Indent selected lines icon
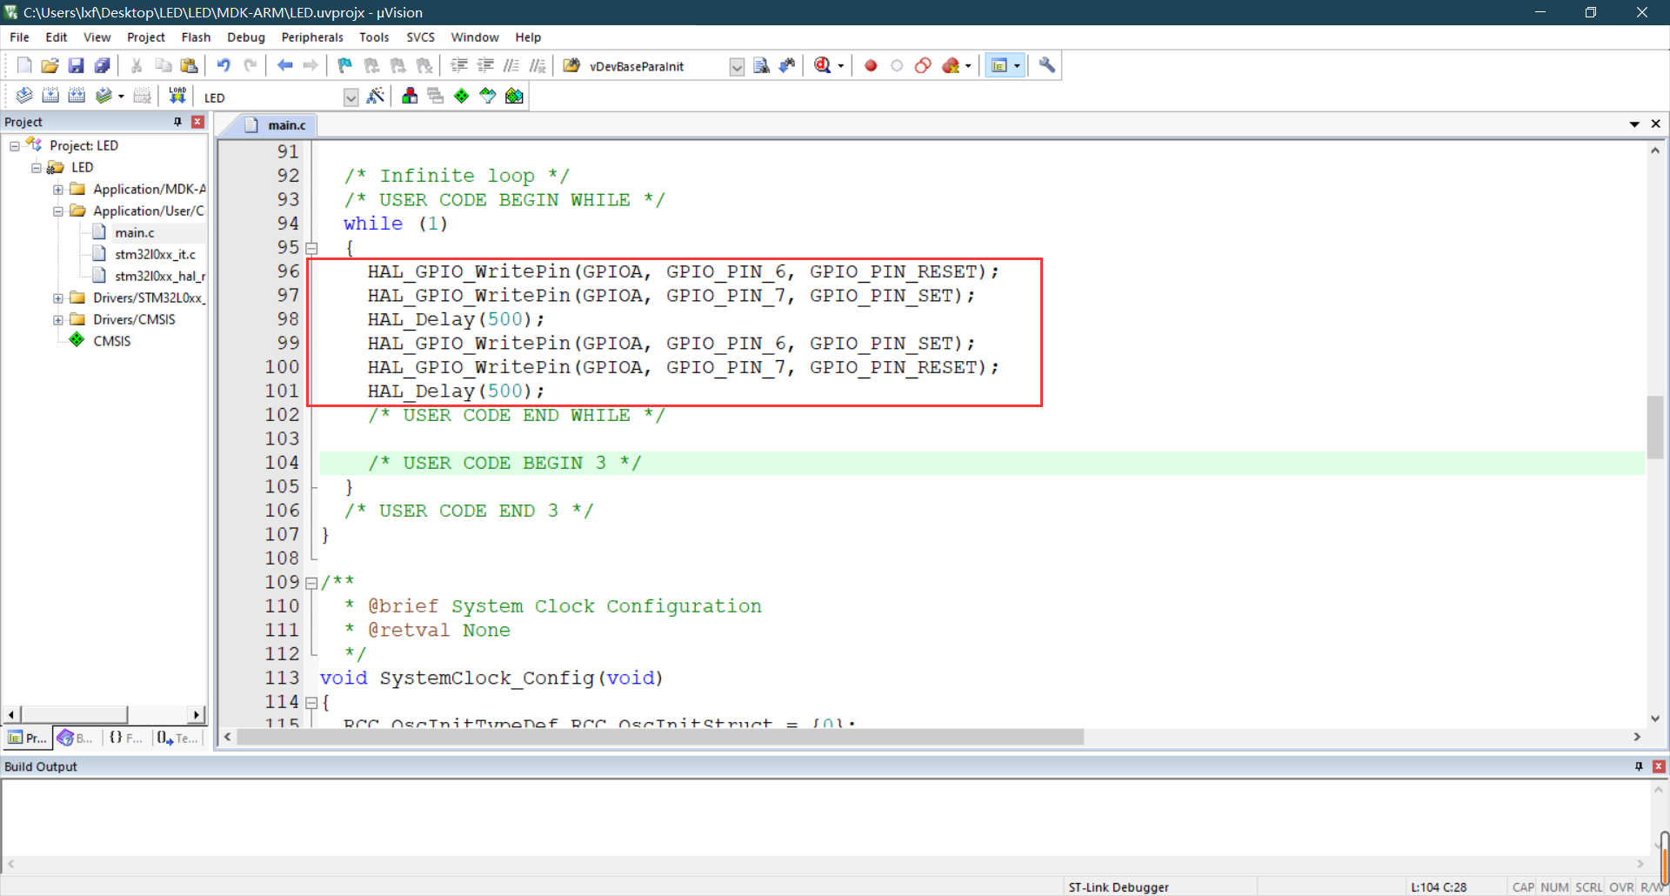The height and width of the screenshot is (896, 1670). (x=459, y=65)
